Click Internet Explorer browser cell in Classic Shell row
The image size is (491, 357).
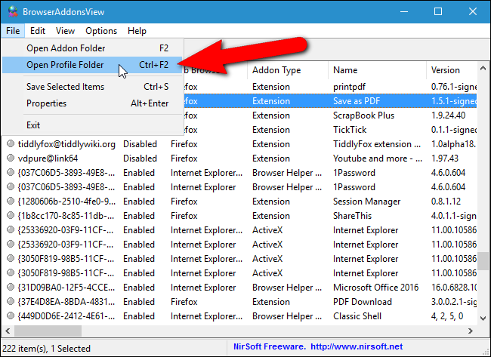[206, 316]
